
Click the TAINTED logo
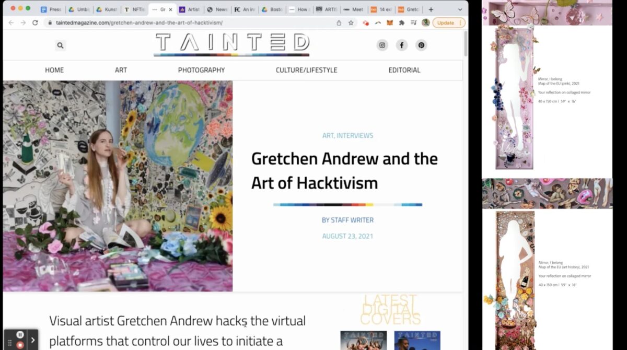(x=232, y=44)
